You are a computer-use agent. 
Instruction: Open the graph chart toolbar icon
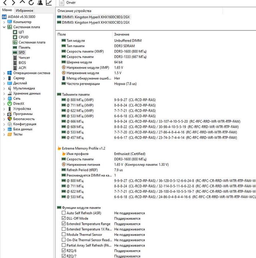(49, 3)
